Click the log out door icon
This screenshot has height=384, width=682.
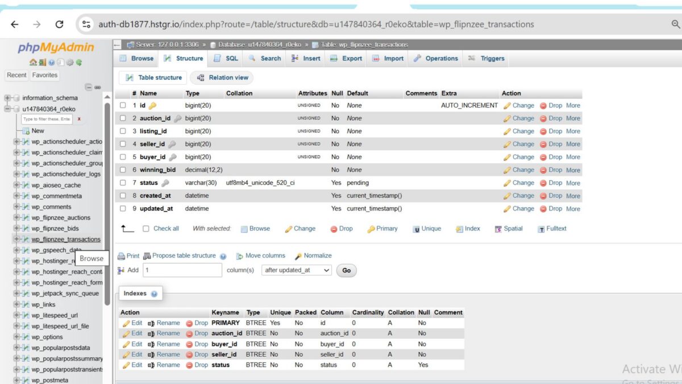tap(41, 63)
